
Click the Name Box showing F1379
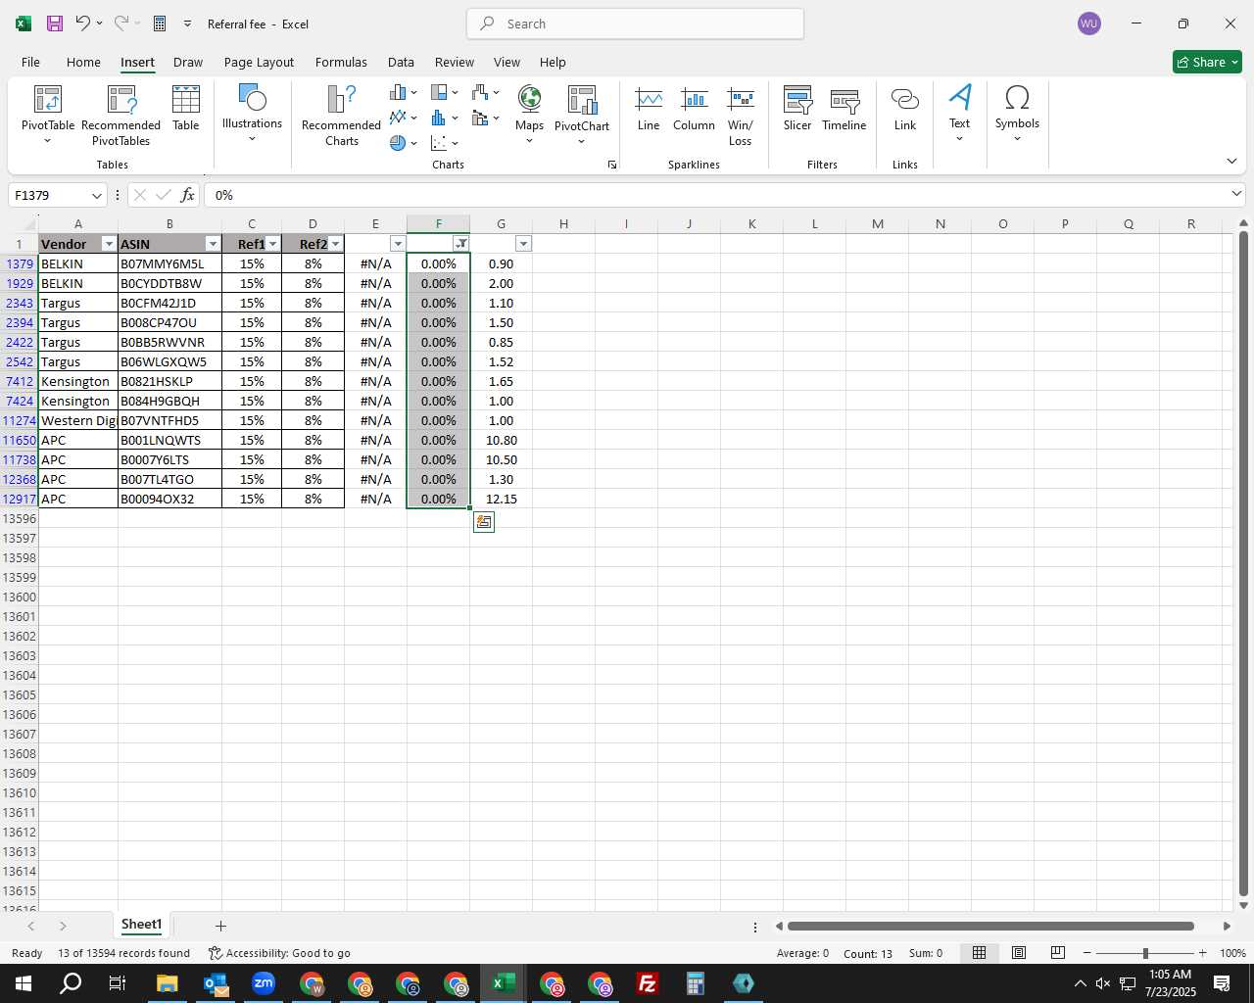[49, 195]
